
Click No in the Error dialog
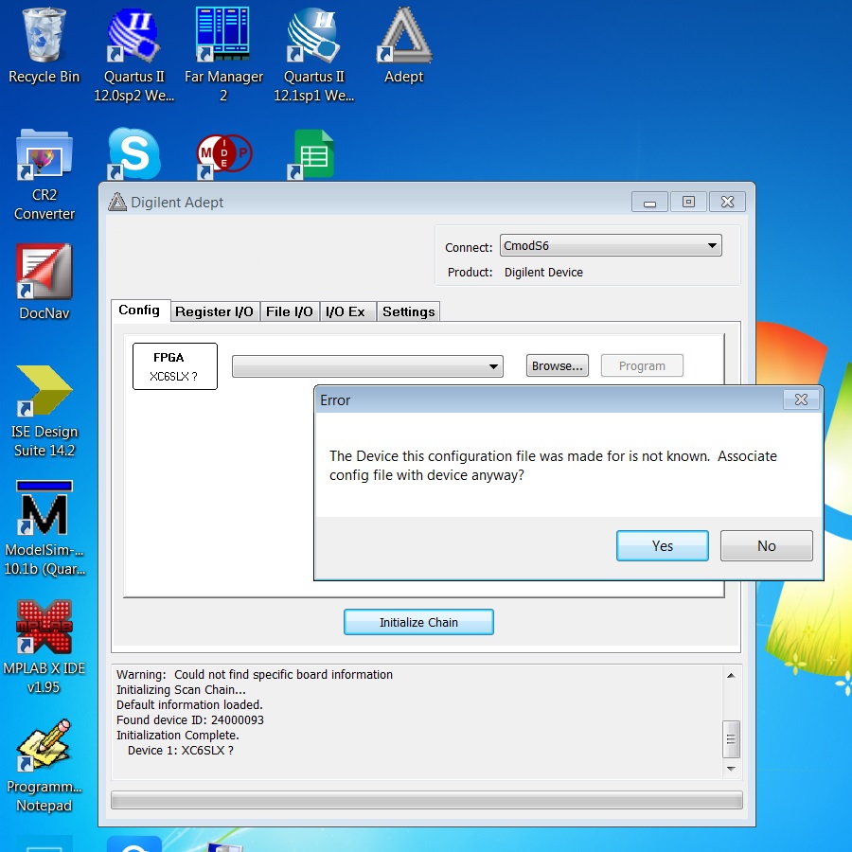[766, 545]
